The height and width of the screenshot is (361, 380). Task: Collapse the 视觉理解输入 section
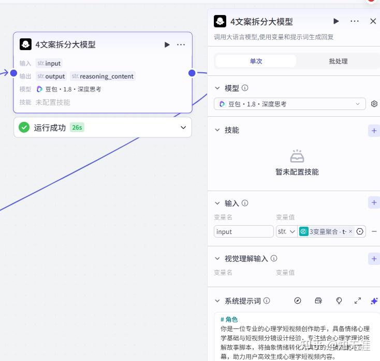[217, 259]
